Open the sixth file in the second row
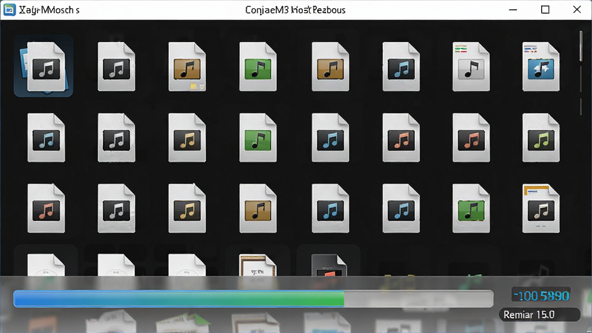592x333 pixels. 401,138
